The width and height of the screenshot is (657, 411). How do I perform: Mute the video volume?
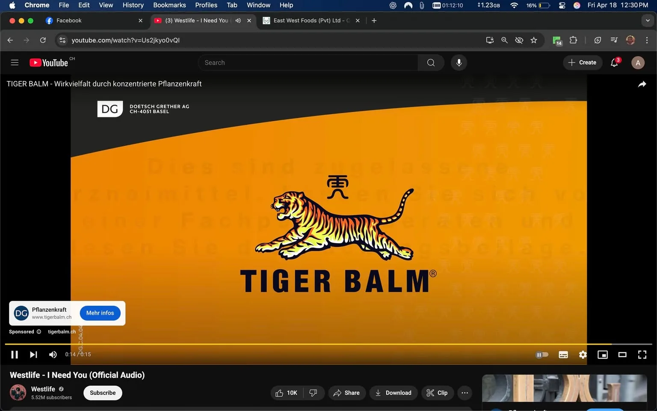(52, 354)
